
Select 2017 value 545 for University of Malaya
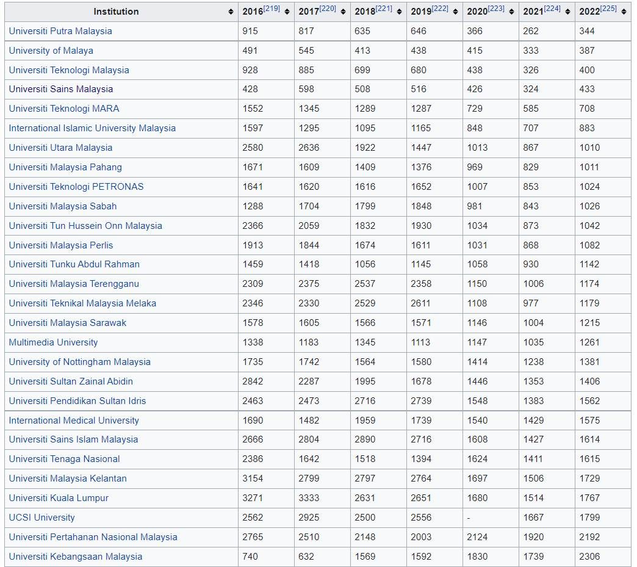coord(306,51)
